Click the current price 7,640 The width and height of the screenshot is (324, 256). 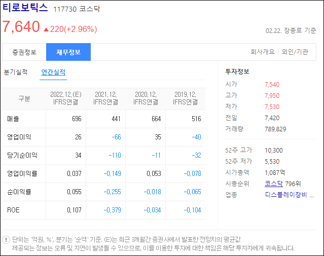click(21, 27)
